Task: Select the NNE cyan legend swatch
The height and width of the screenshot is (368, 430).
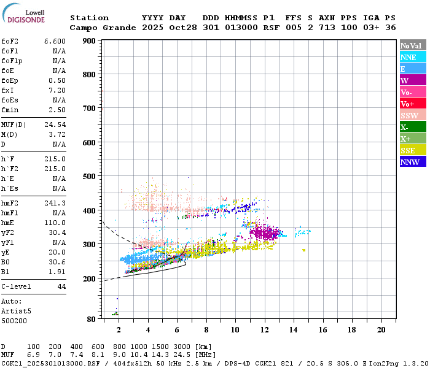Action: (413, 56)
